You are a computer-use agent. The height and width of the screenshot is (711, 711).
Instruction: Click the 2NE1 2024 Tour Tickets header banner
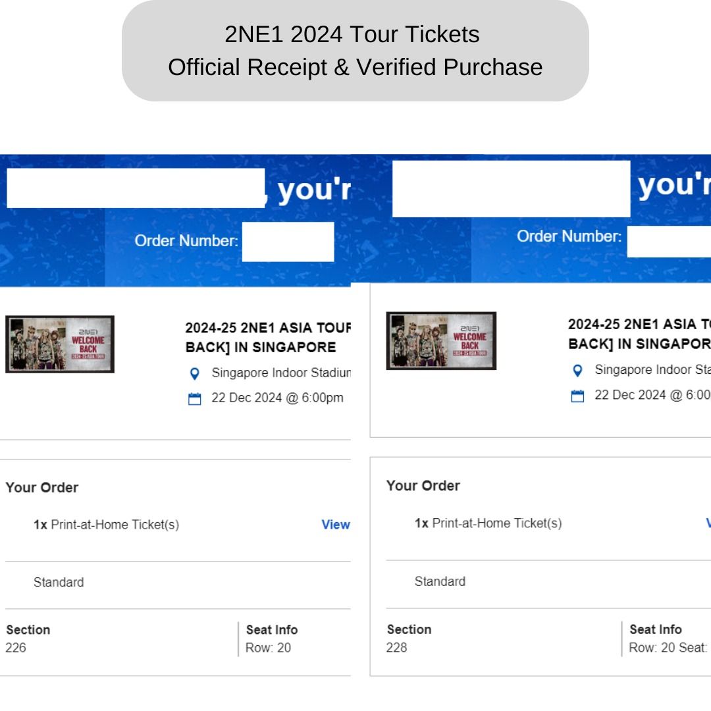point(355,51)
